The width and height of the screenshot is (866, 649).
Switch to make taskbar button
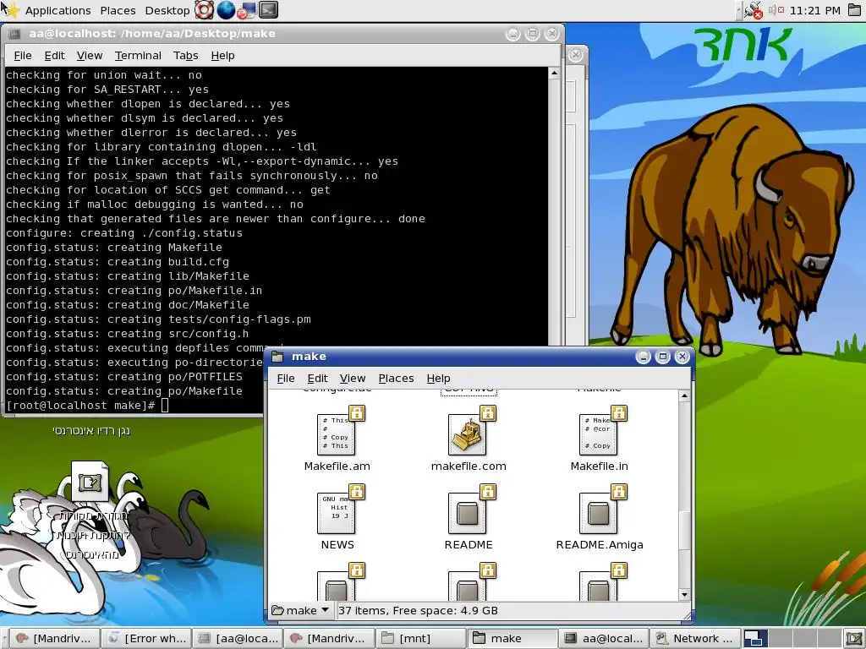512,639
